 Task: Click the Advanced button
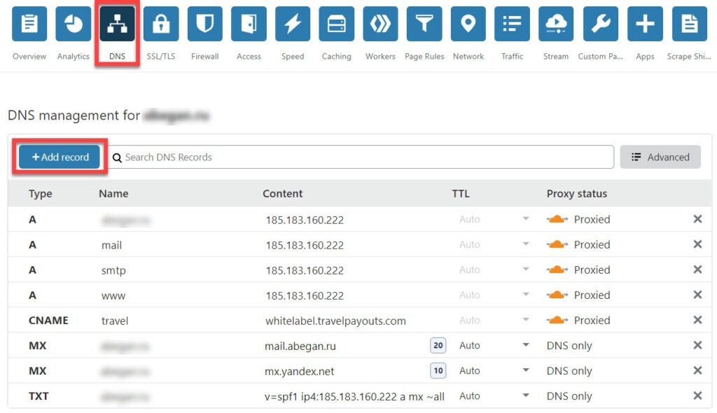click(x=660, y=157)
